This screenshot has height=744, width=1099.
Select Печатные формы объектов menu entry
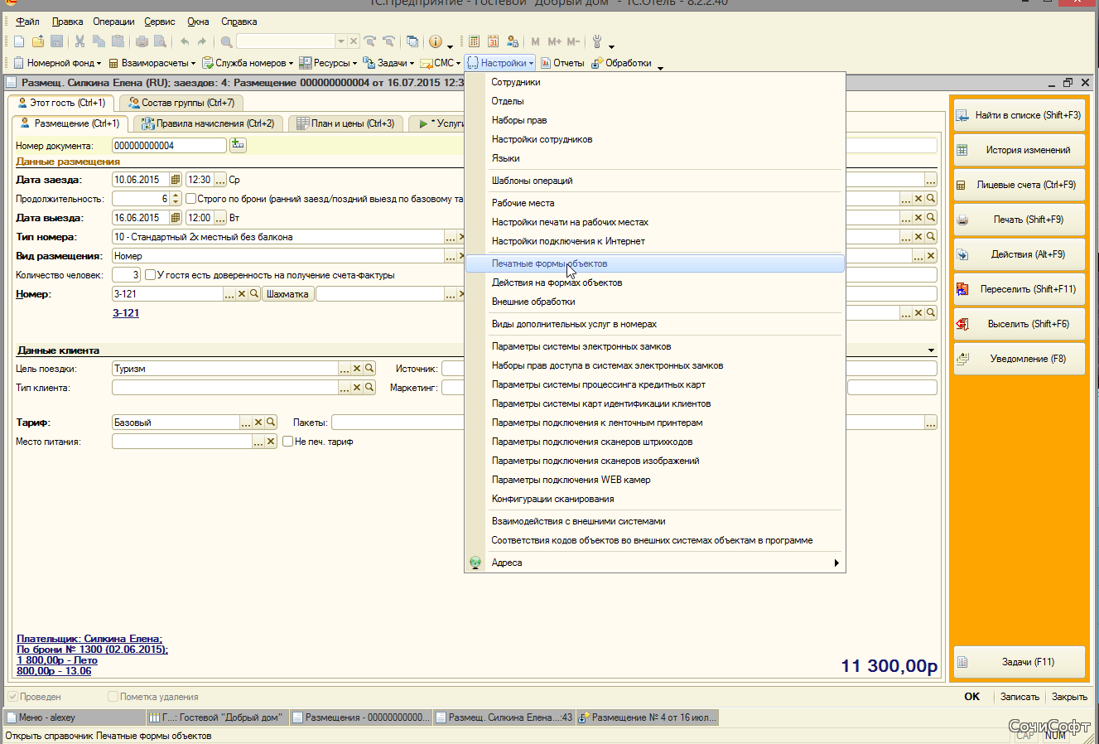(654, 263)
